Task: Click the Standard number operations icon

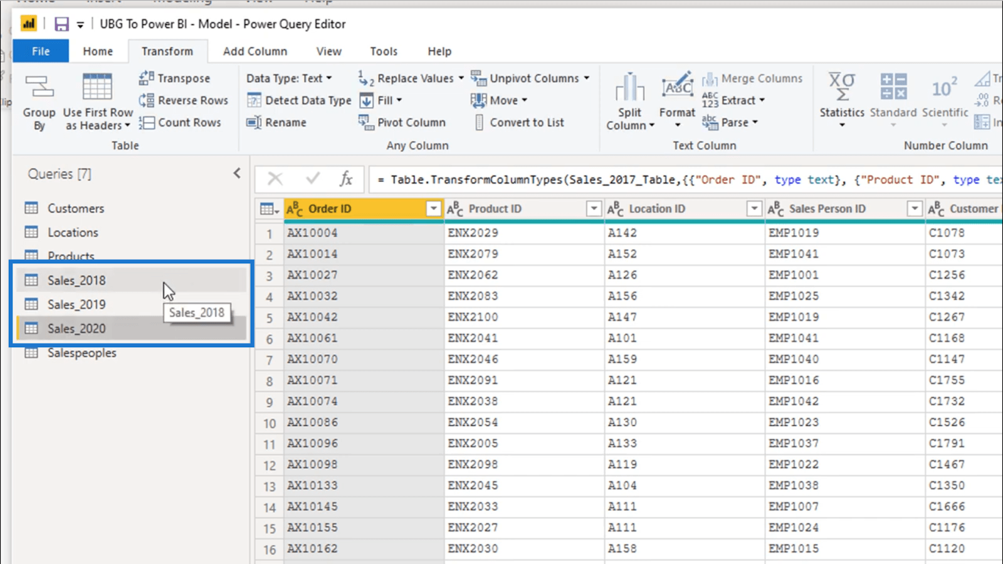Action: tap(893, 87)
